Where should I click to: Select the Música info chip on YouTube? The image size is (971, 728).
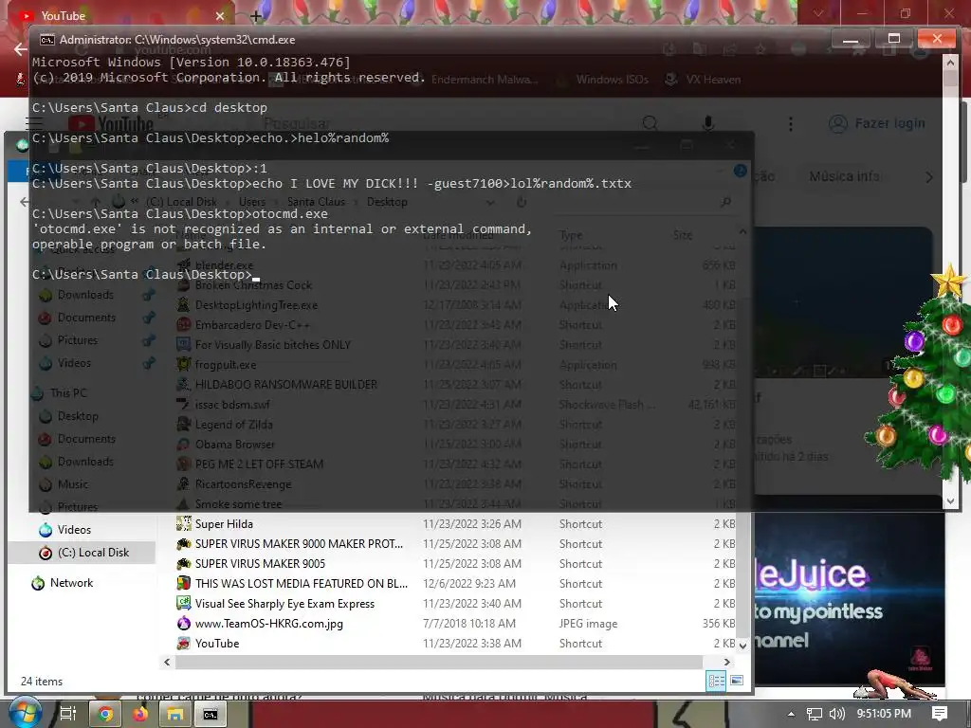(843, 176)
